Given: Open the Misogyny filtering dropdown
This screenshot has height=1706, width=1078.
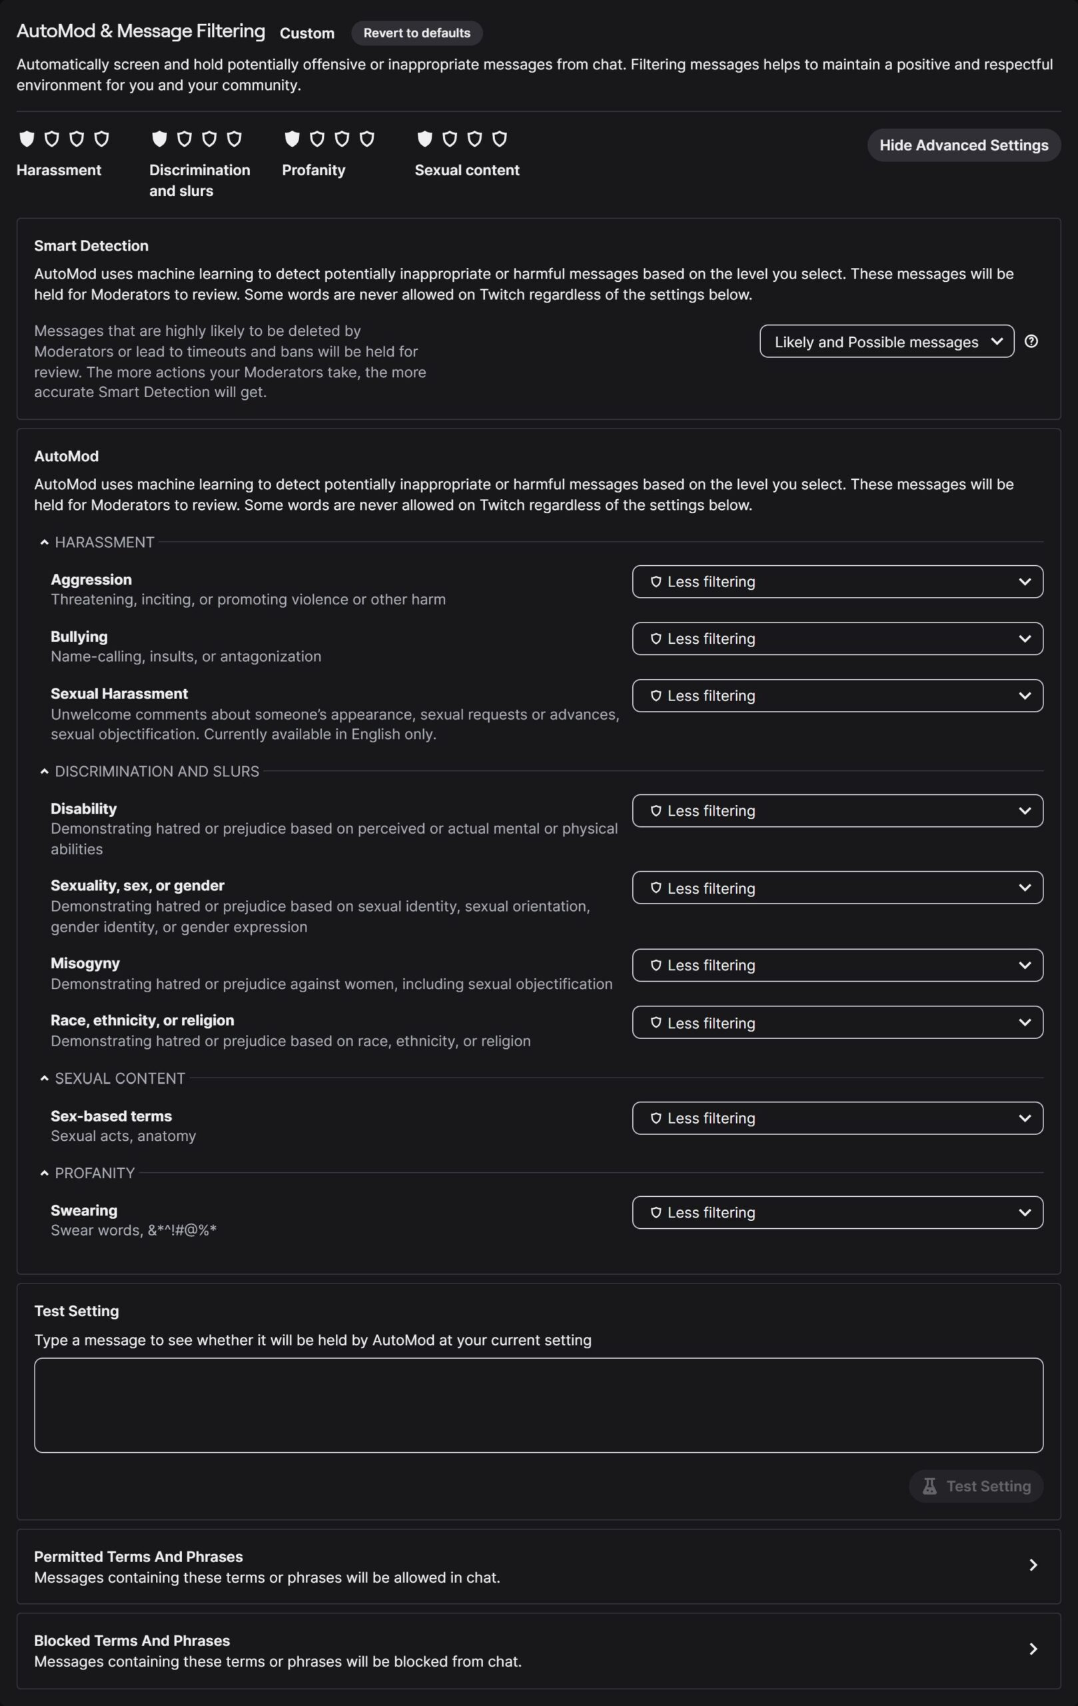Looking at the screenshot, I should click(837, 965).
